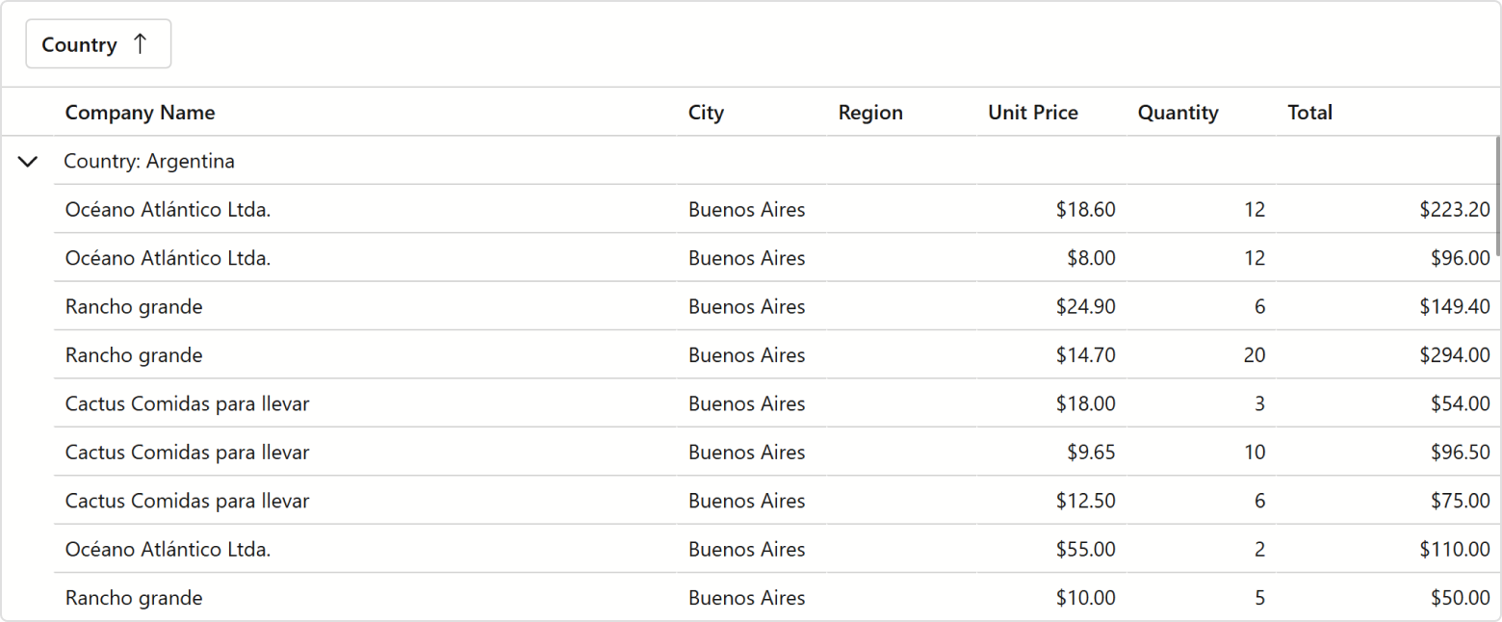
Task: Click the vertical scrollbar thumb
Action: point(1497,194)
